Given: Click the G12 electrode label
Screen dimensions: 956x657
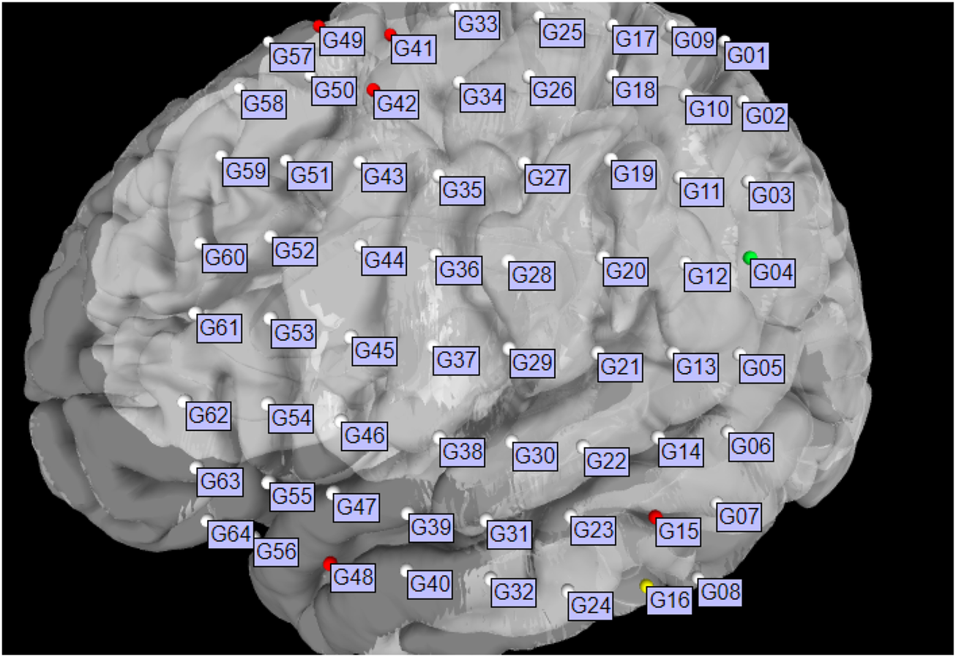Looking at the screenshot, I should click(x=706, y=277).
